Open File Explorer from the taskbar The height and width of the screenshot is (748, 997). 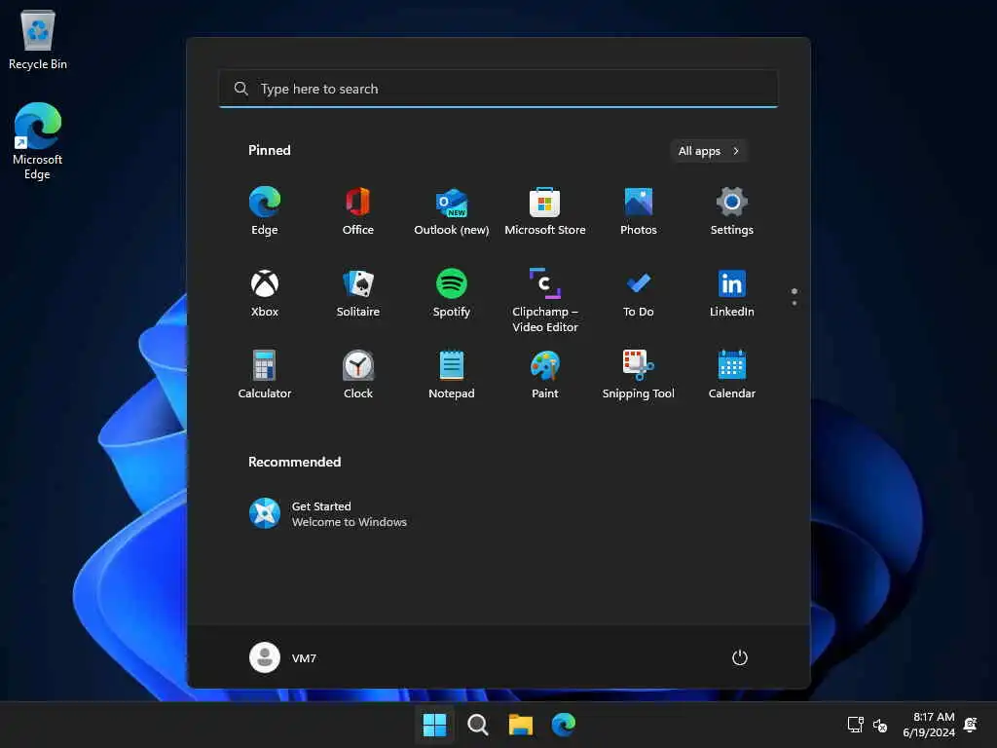(520, 725)
